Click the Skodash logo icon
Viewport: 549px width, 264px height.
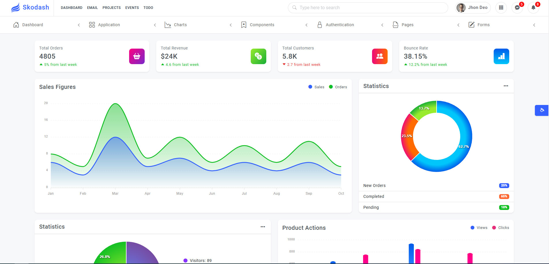(x=16, y=7)
